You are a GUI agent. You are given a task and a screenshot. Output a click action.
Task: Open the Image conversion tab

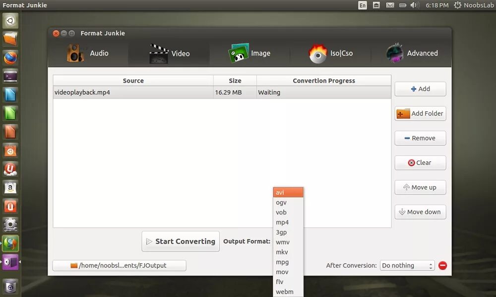[249, 53]
